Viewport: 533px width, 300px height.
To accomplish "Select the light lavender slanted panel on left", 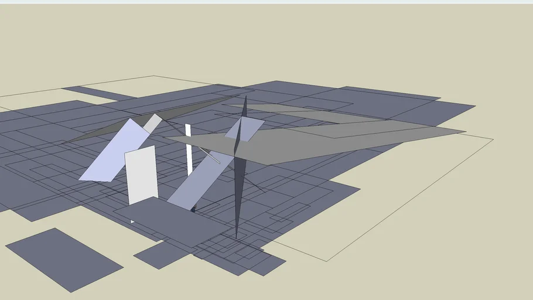I will pos(114,152).
